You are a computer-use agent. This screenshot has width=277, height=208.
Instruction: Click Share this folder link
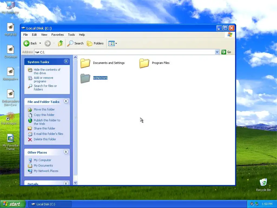click(x=44, y=128)
